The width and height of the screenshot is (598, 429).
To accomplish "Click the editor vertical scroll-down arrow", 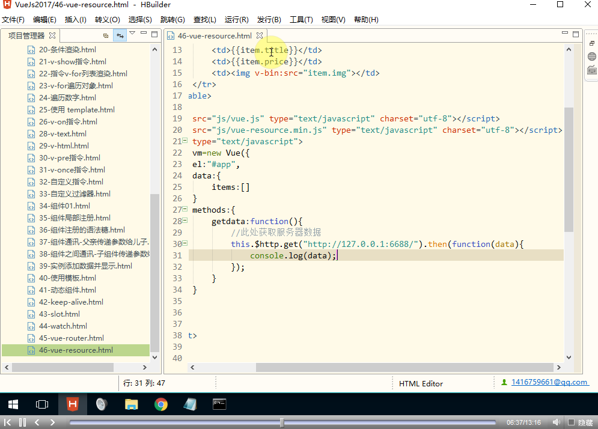I will point(569,357).
